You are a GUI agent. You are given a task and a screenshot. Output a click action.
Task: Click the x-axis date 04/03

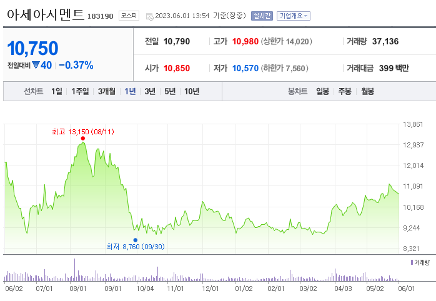[x=343, y=289]
